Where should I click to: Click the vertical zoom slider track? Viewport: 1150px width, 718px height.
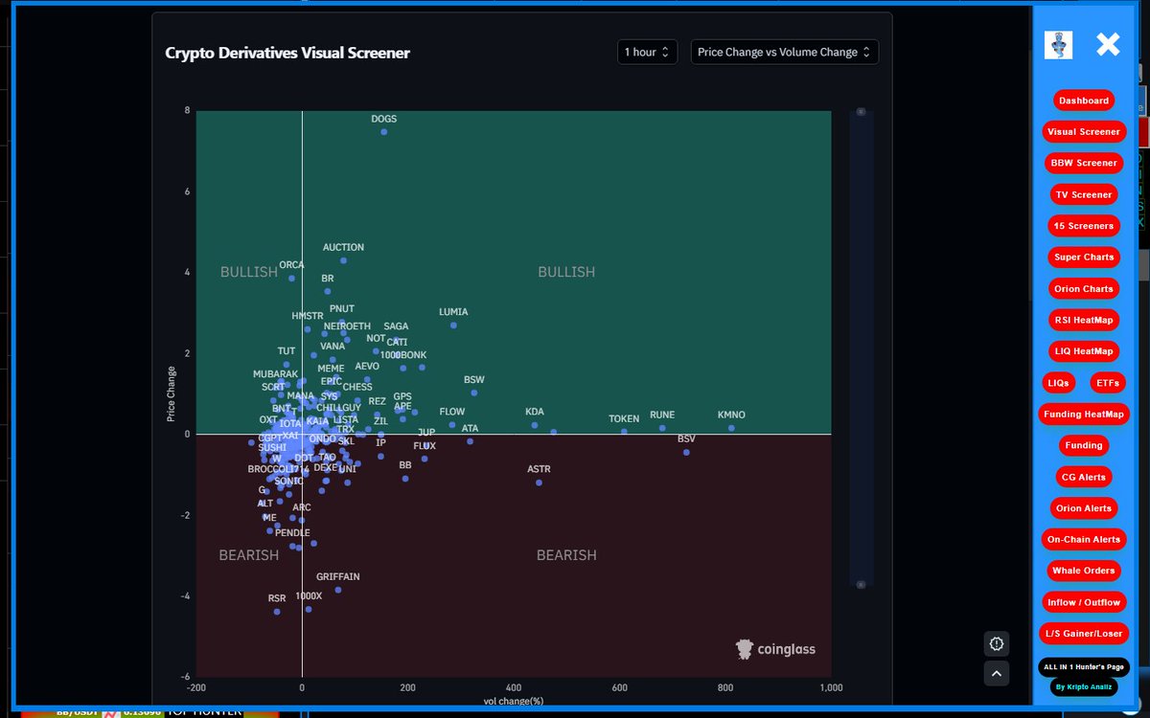click(861, 348)
